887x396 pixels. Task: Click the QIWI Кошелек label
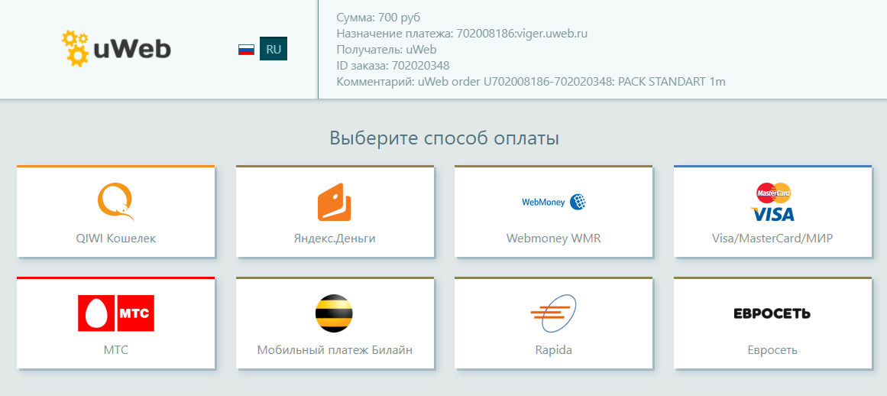[115, 239]
